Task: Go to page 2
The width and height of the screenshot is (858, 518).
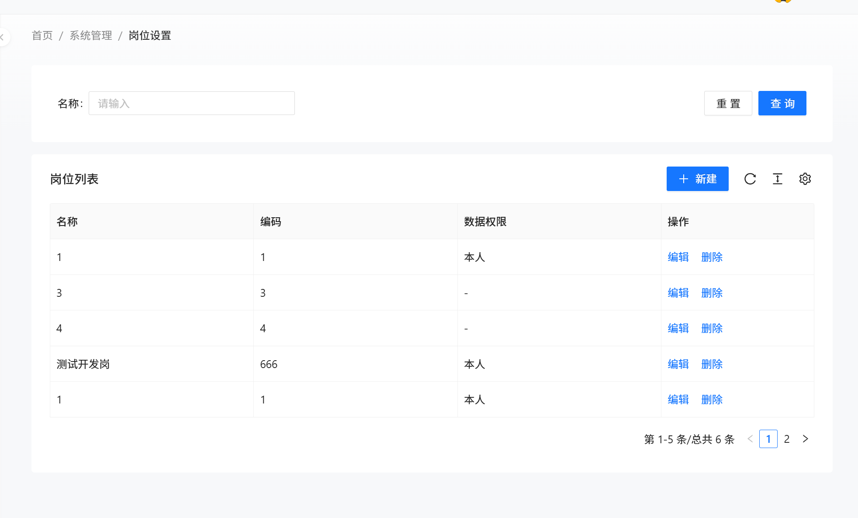Action: point(787,439)
